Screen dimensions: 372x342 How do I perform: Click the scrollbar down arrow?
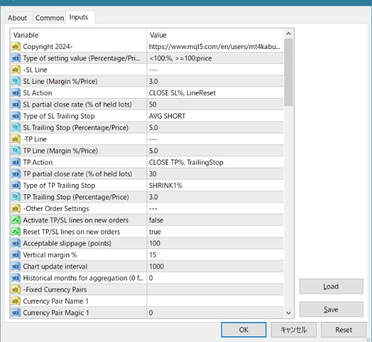tap(289, 313)
